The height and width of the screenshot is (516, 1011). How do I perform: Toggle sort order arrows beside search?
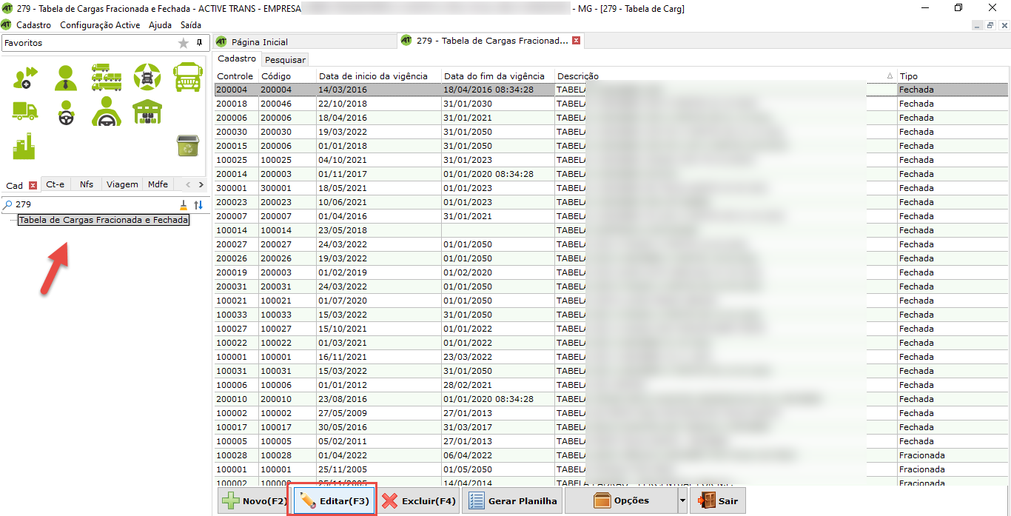pos(198,204)
